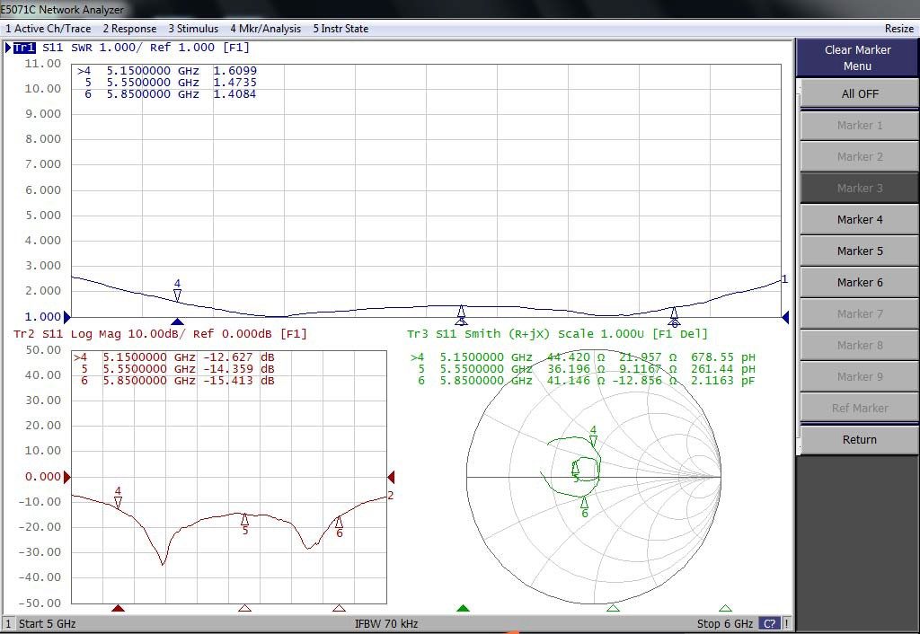Select Marker 5 softkey
The image size is (920, 634).
(859, 251)
